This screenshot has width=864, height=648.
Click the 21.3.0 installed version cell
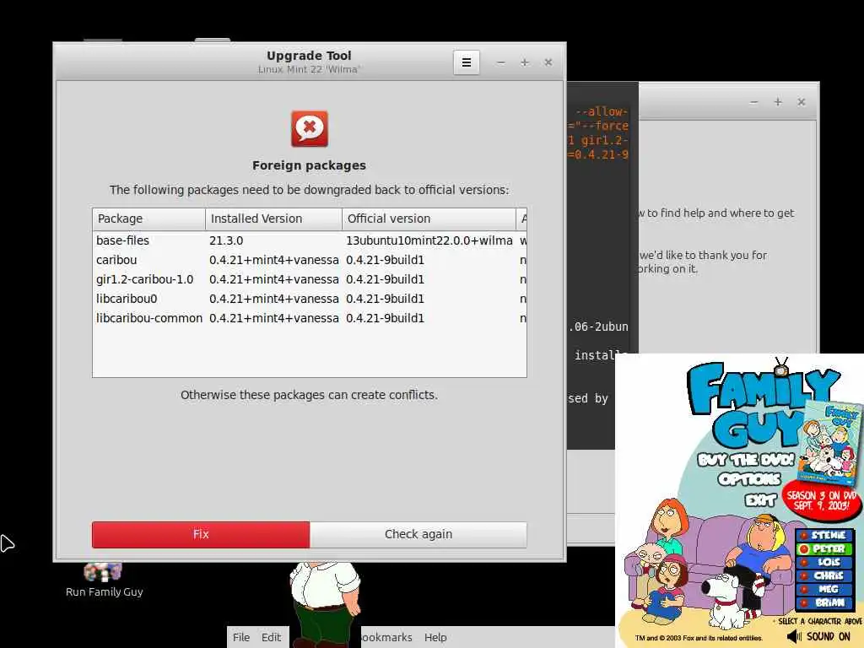226,240
